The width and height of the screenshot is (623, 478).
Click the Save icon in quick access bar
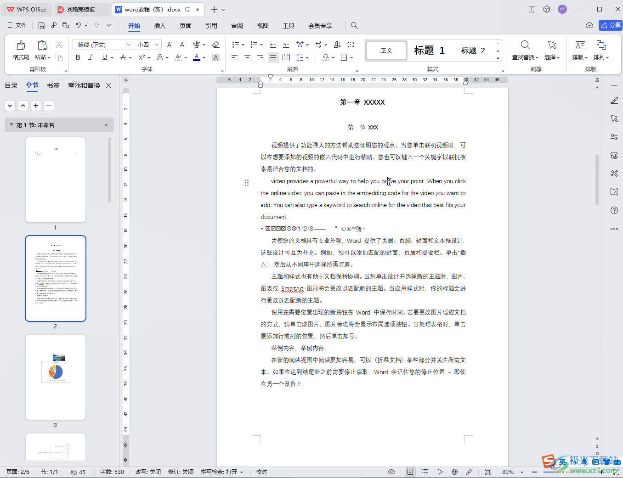tap(42, 25)
